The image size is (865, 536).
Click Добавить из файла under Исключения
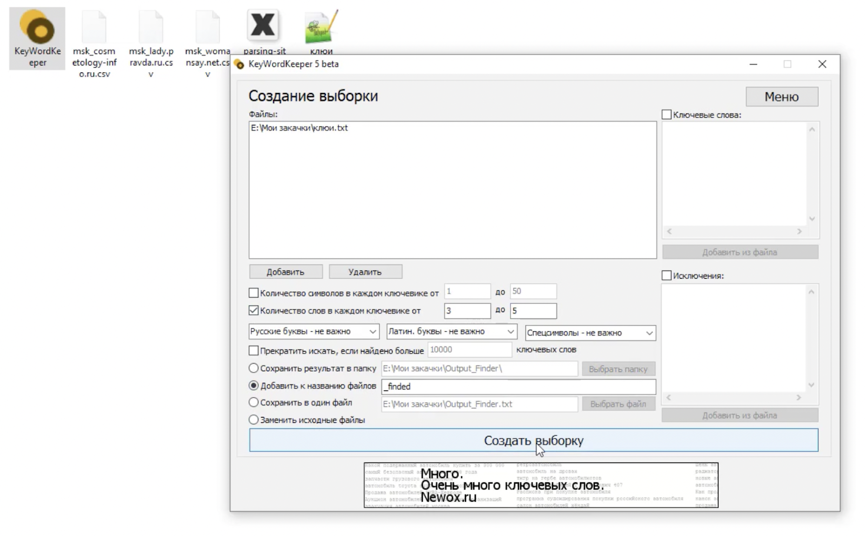(x=740, y=415)
